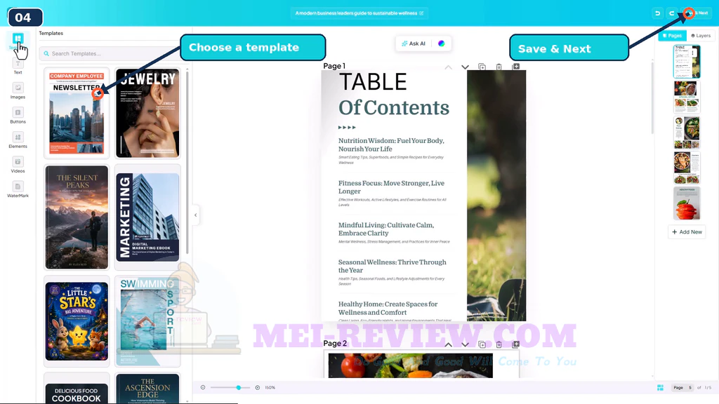Open the Buttons panel in the sidebar

pyautogui.click(x=18, y=116)
